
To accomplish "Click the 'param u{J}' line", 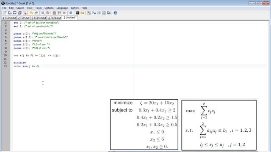I will tap(32, 48).
